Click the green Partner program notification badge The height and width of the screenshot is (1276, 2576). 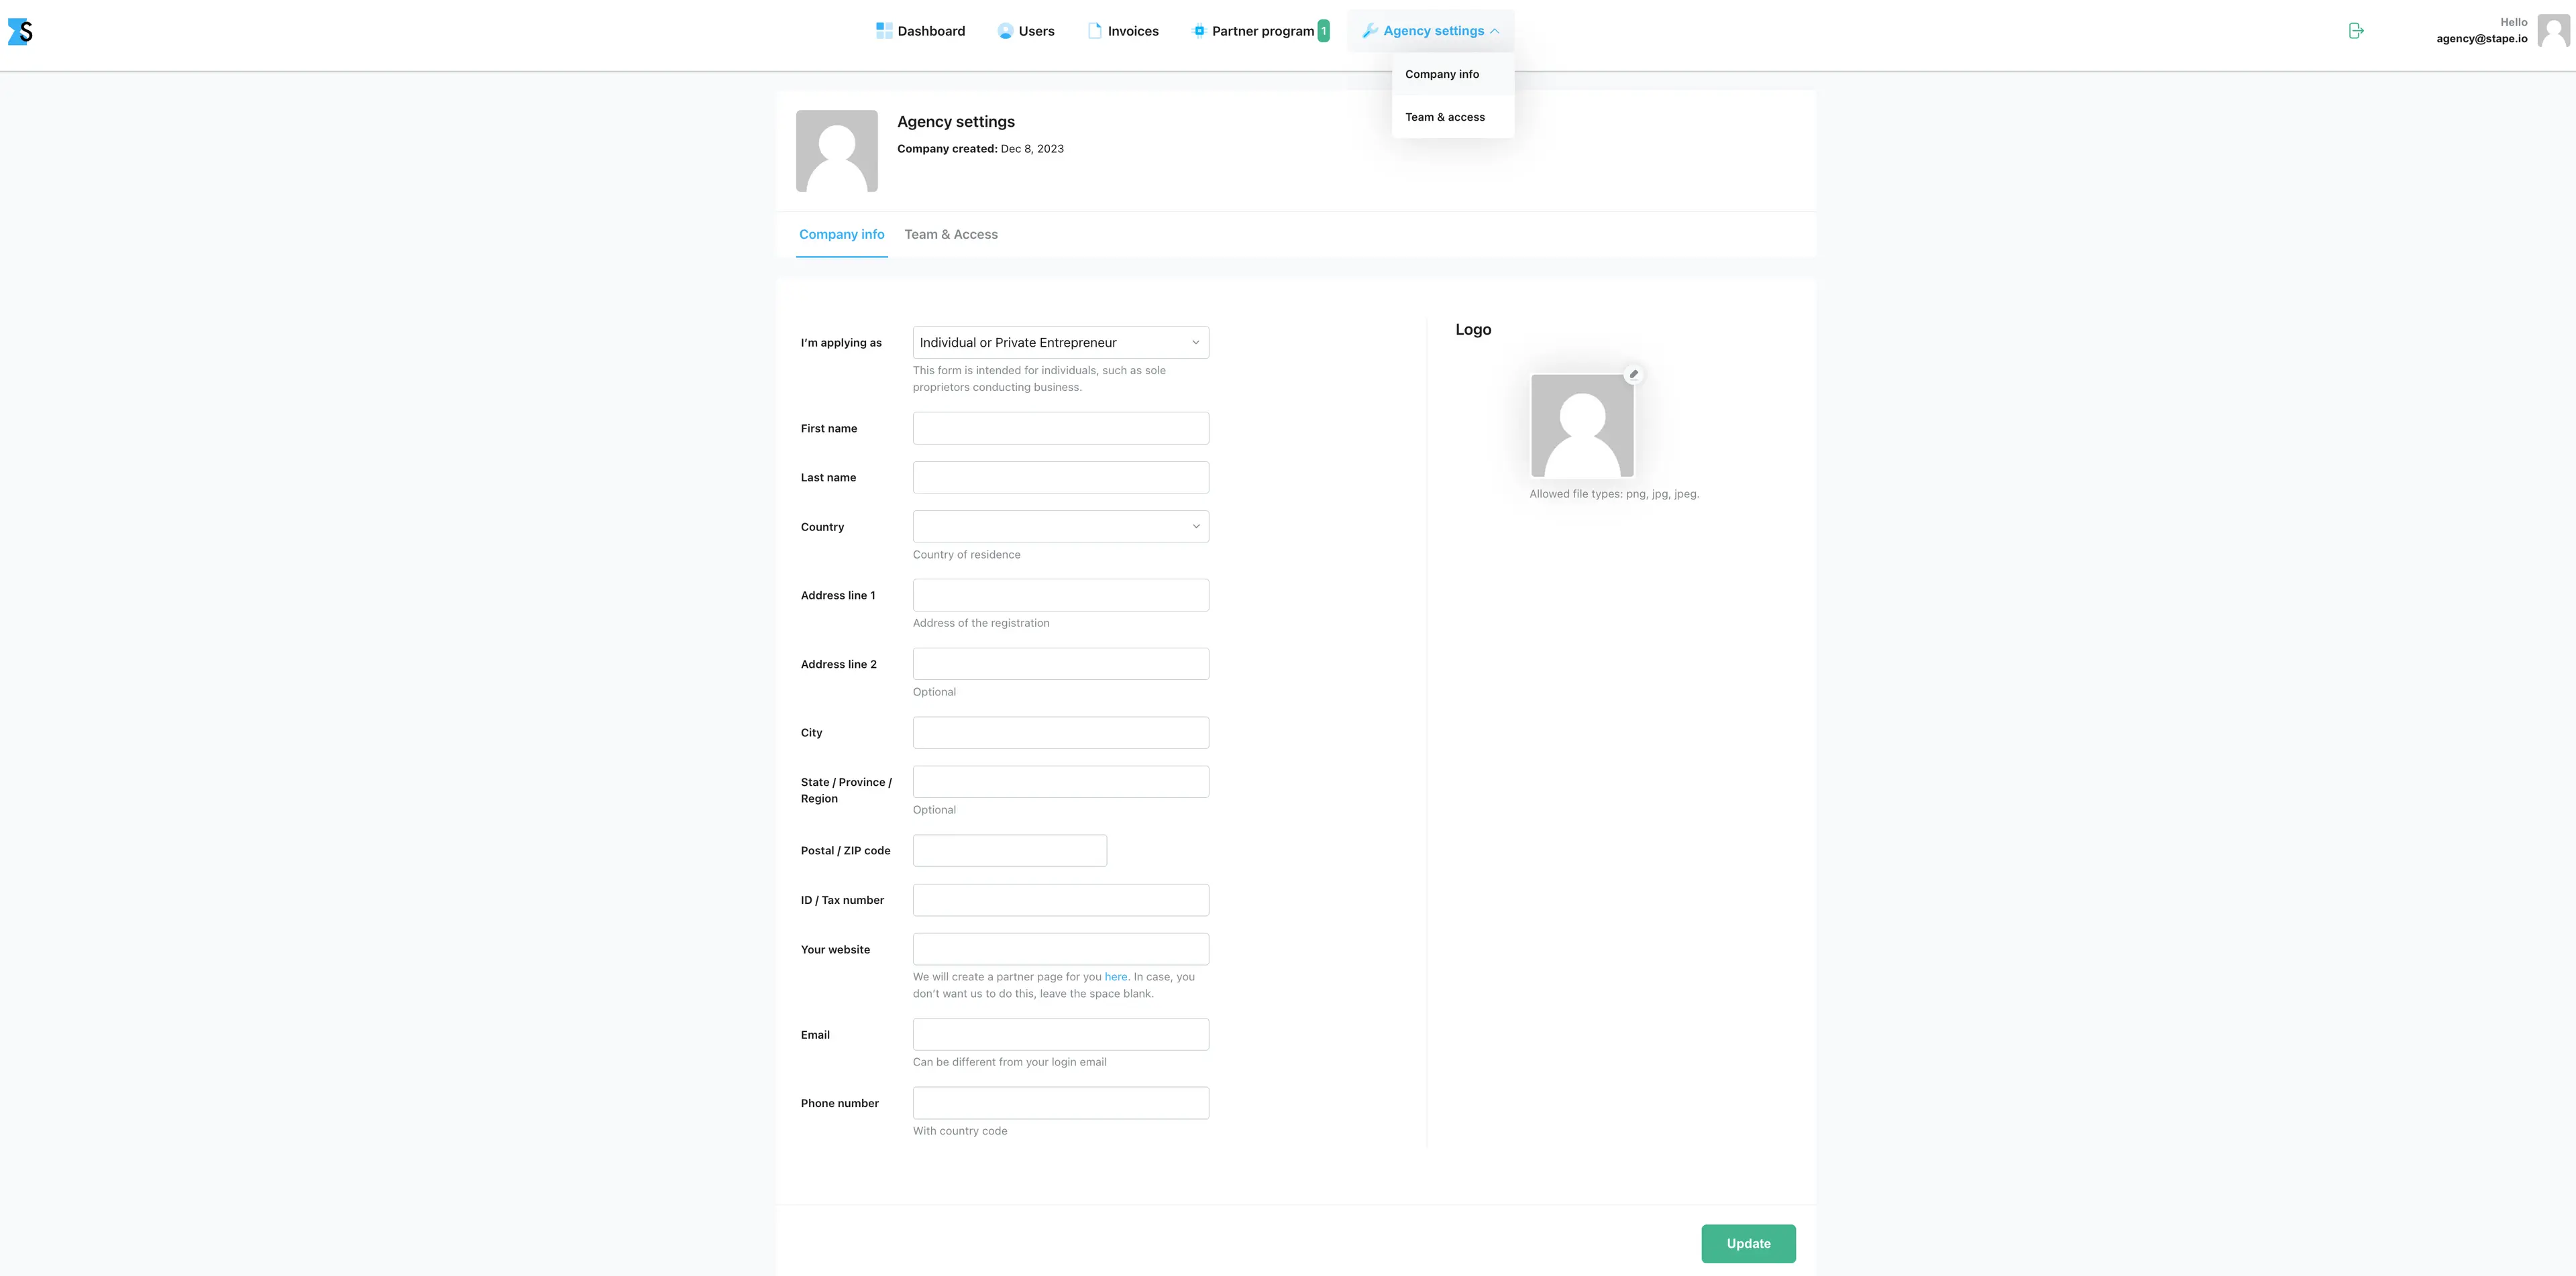pyautogui.click(x=1324, y=31)
